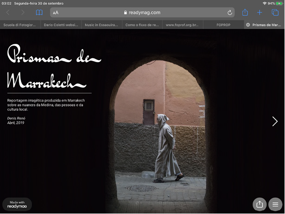Open the AA reader text size menu

click(x=56, y=13)
